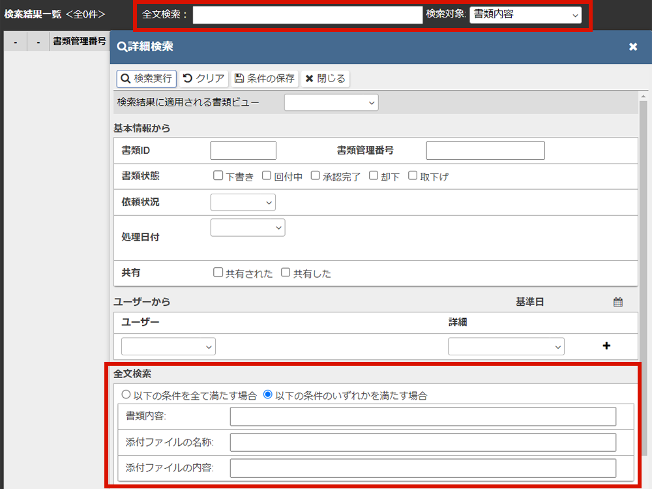Open the 依頼状況 dropdown
The width and height of the screenshot is (652, 489).
243,203
